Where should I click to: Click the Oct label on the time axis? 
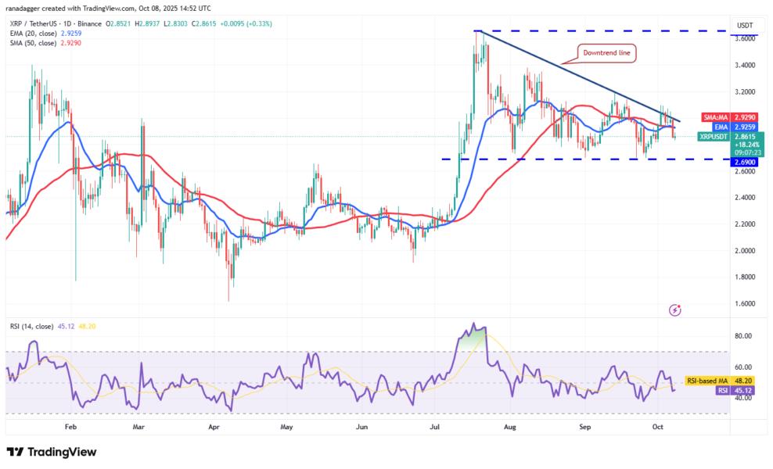click(656, 427)
